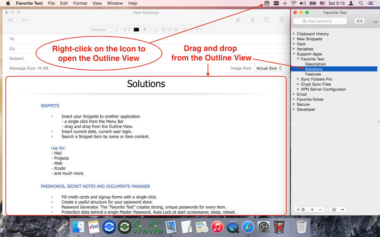Open the font size 12 dropdown

tap(126, 29)
